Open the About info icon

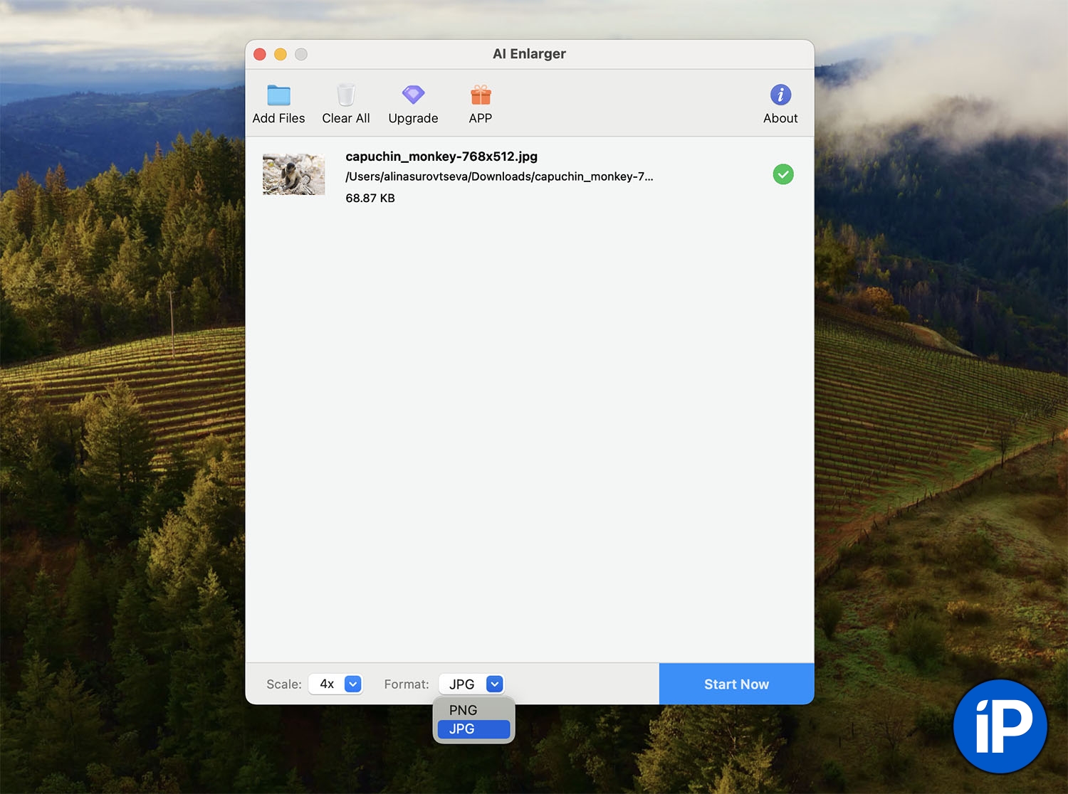[780, 95]
